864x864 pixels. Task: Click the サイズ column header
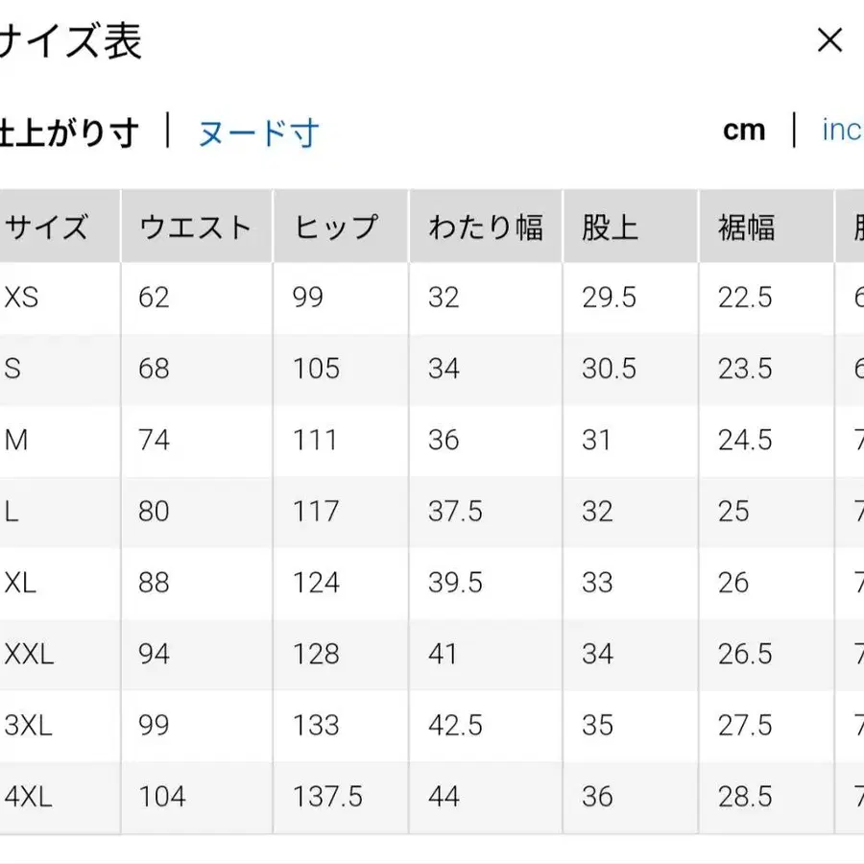click(x=48, y=228)
